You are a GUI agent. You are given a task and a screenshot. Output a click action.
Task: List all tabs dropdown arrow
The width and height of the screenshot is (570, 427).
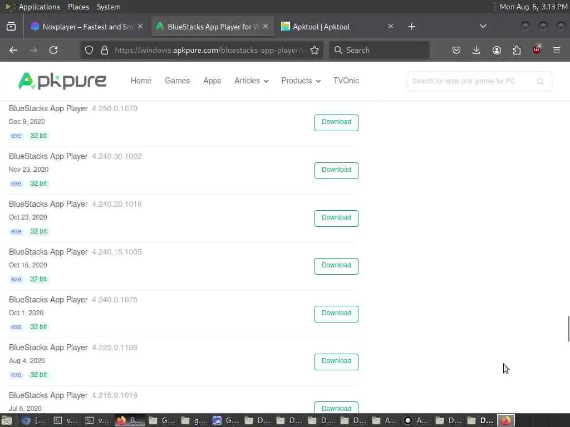click(x=483, y=26)
